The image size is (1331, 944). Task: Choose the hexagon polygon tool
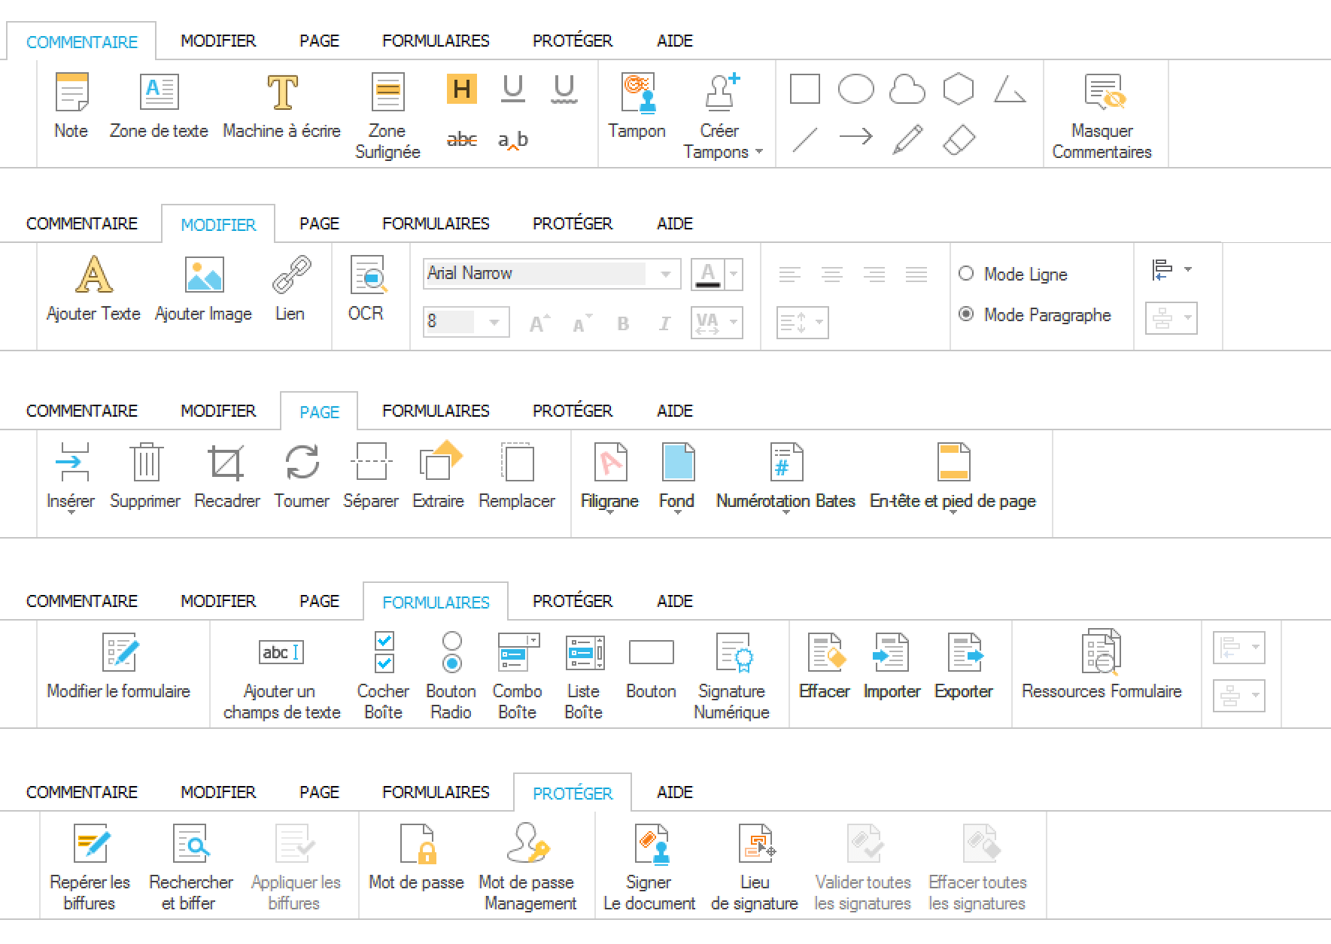point(959,89)
